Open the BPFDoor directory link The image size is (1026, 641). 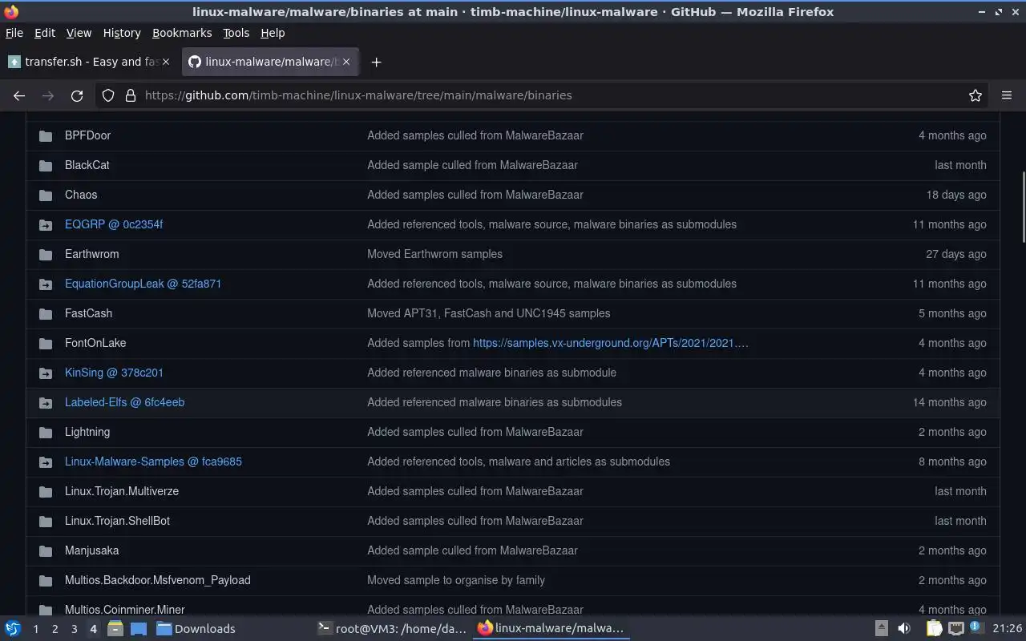87,135
